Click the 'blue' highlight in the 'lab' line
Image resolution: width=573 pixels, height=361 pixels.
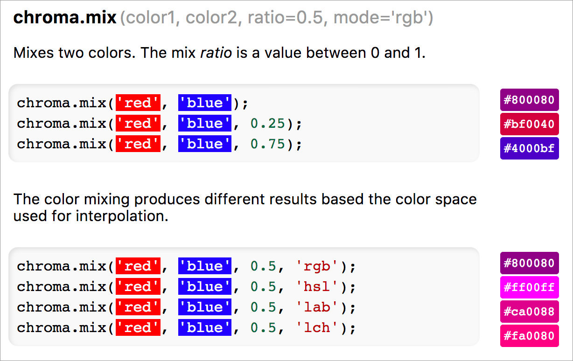[x=204, y=307]
